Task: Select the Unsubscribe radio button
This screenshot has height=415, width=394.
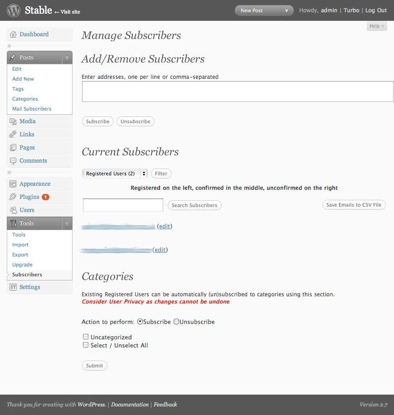Action: [176, 322]
